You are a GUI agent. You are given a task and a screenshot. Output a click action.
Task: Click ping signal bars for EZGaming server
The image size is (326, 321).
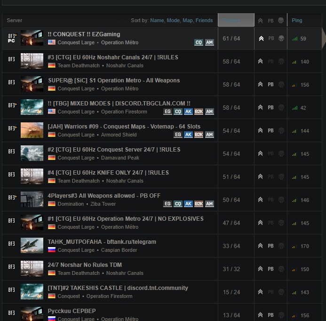tap(294, 39)
